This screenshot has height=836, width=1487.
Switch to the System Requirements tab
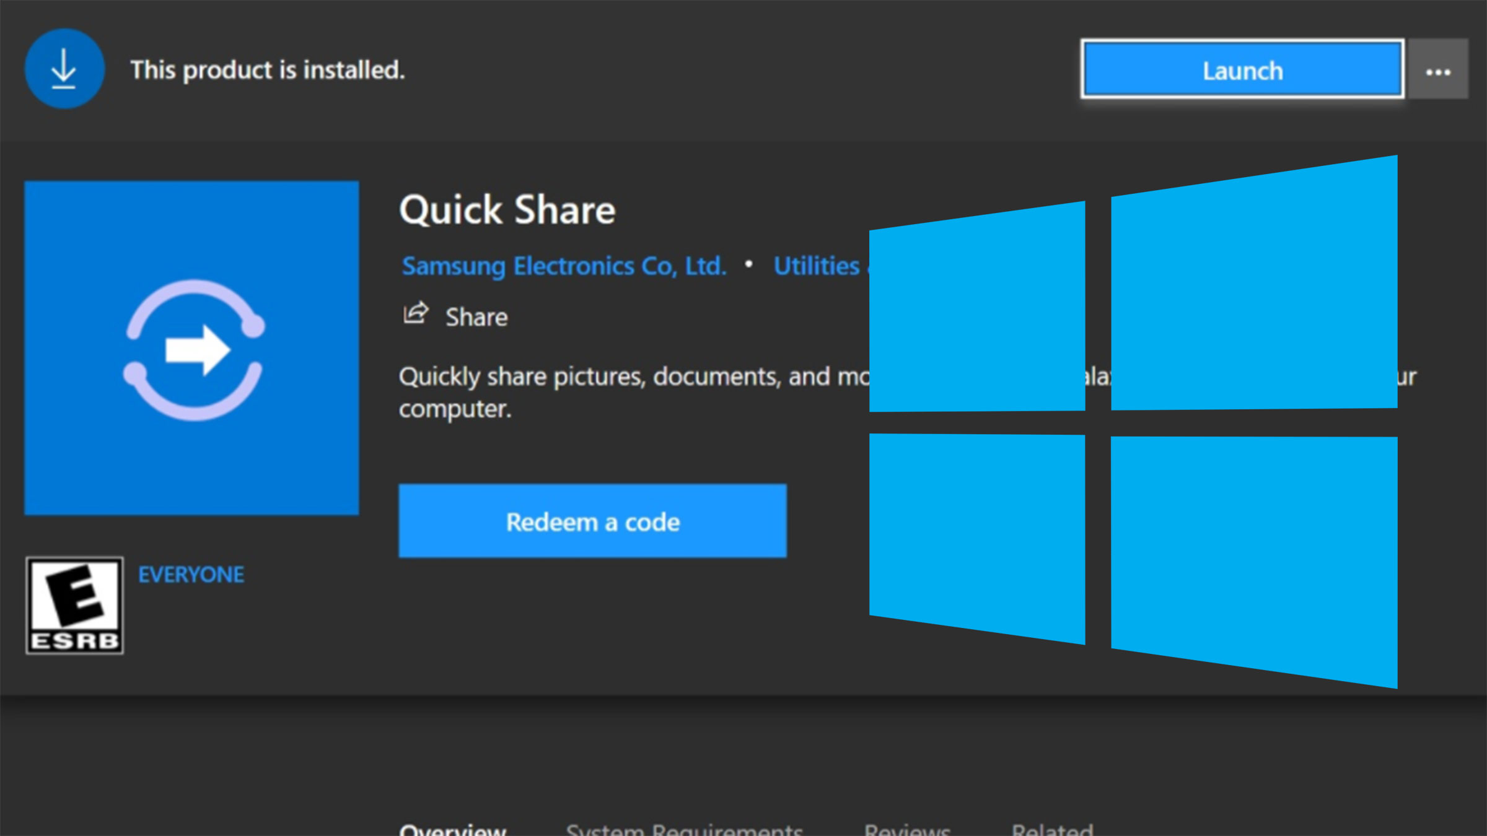(x=684, y=829)
